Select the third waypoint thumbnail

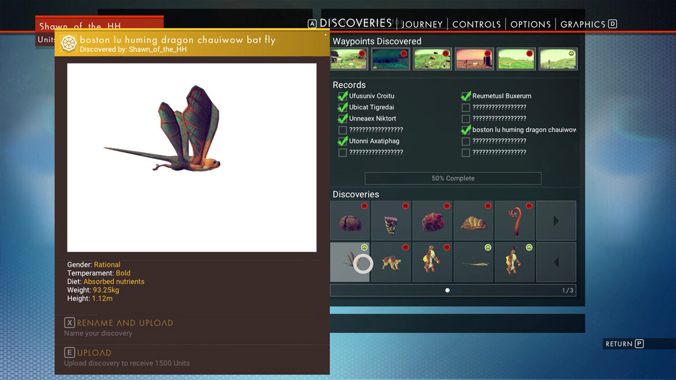[x=432, y=58]
